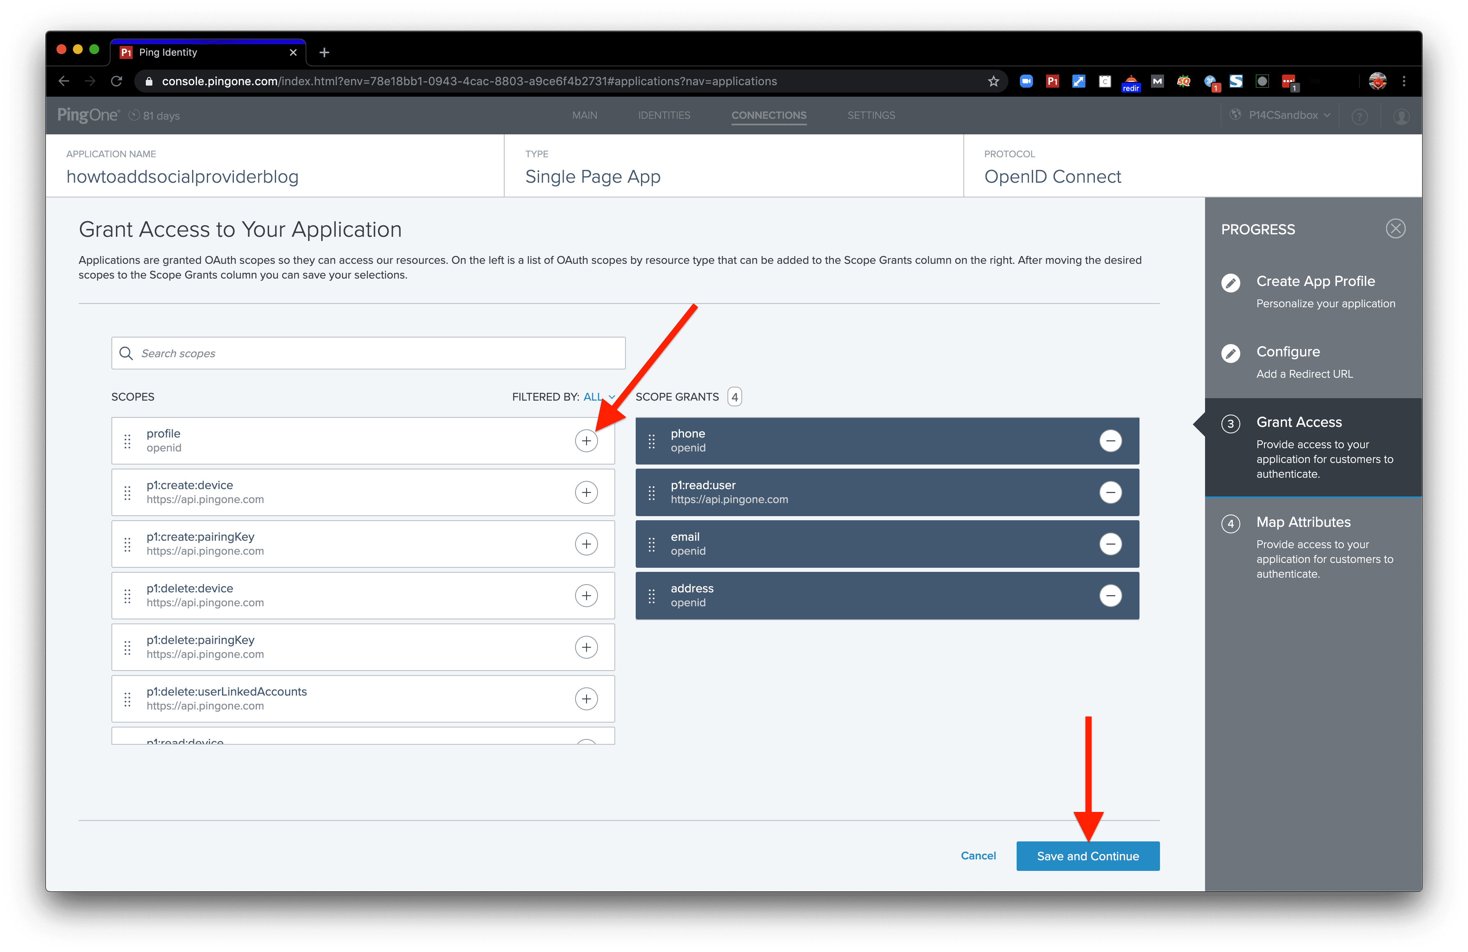Add the p1:create:device scope
The image size is (1468, 952).
(586, 492)
